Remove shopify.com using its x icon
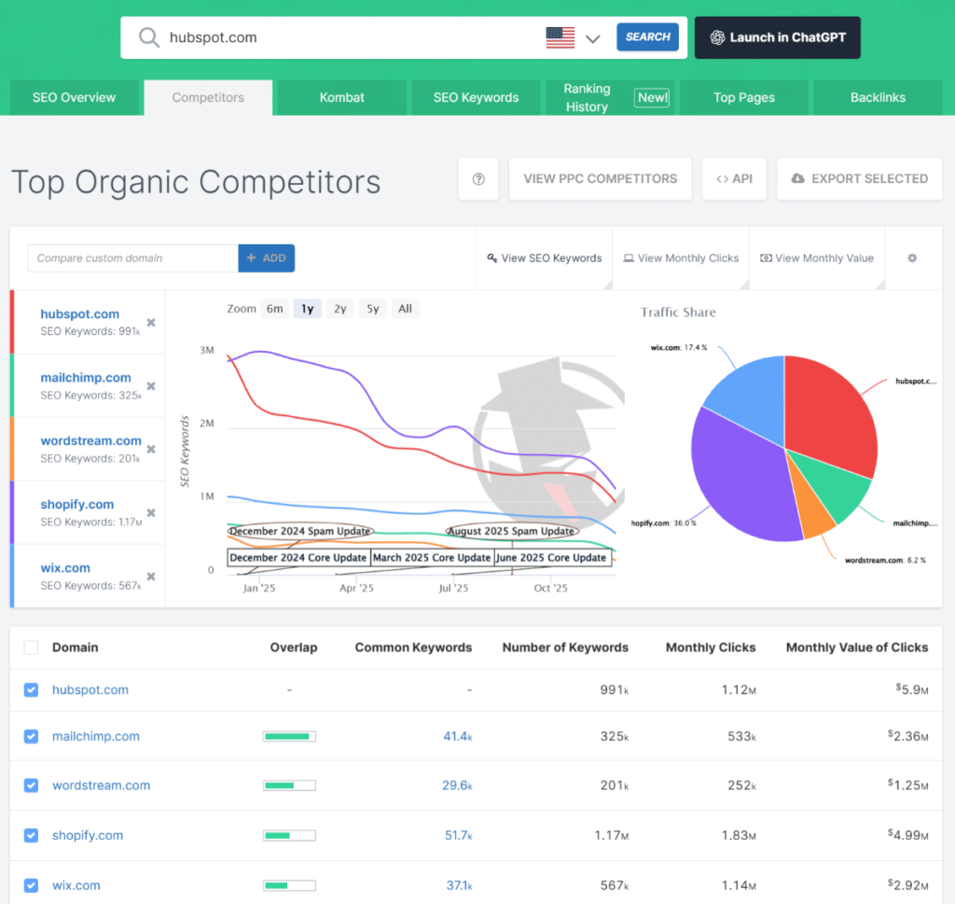Image resolution: width=955 pixels, height=904 pixels. click(x=151, y=511)
